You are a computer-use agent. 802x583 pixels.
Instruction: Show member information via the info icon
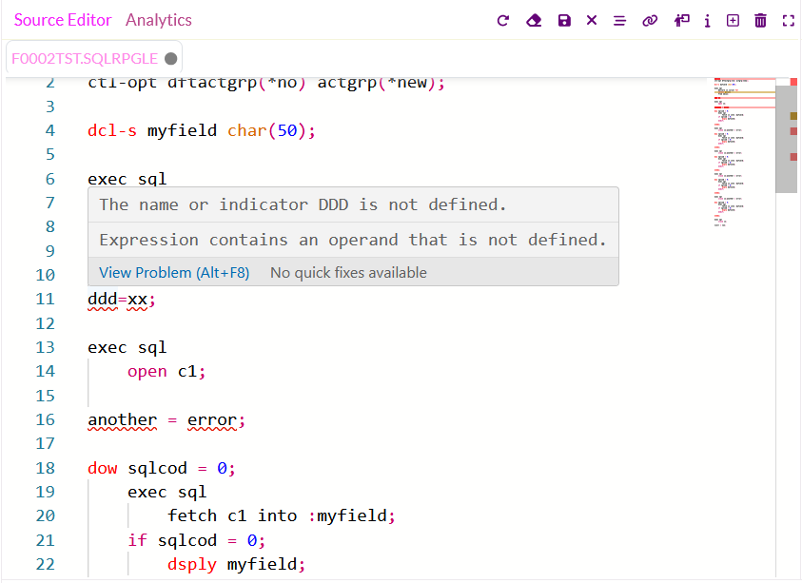click(x=707, y=19)
